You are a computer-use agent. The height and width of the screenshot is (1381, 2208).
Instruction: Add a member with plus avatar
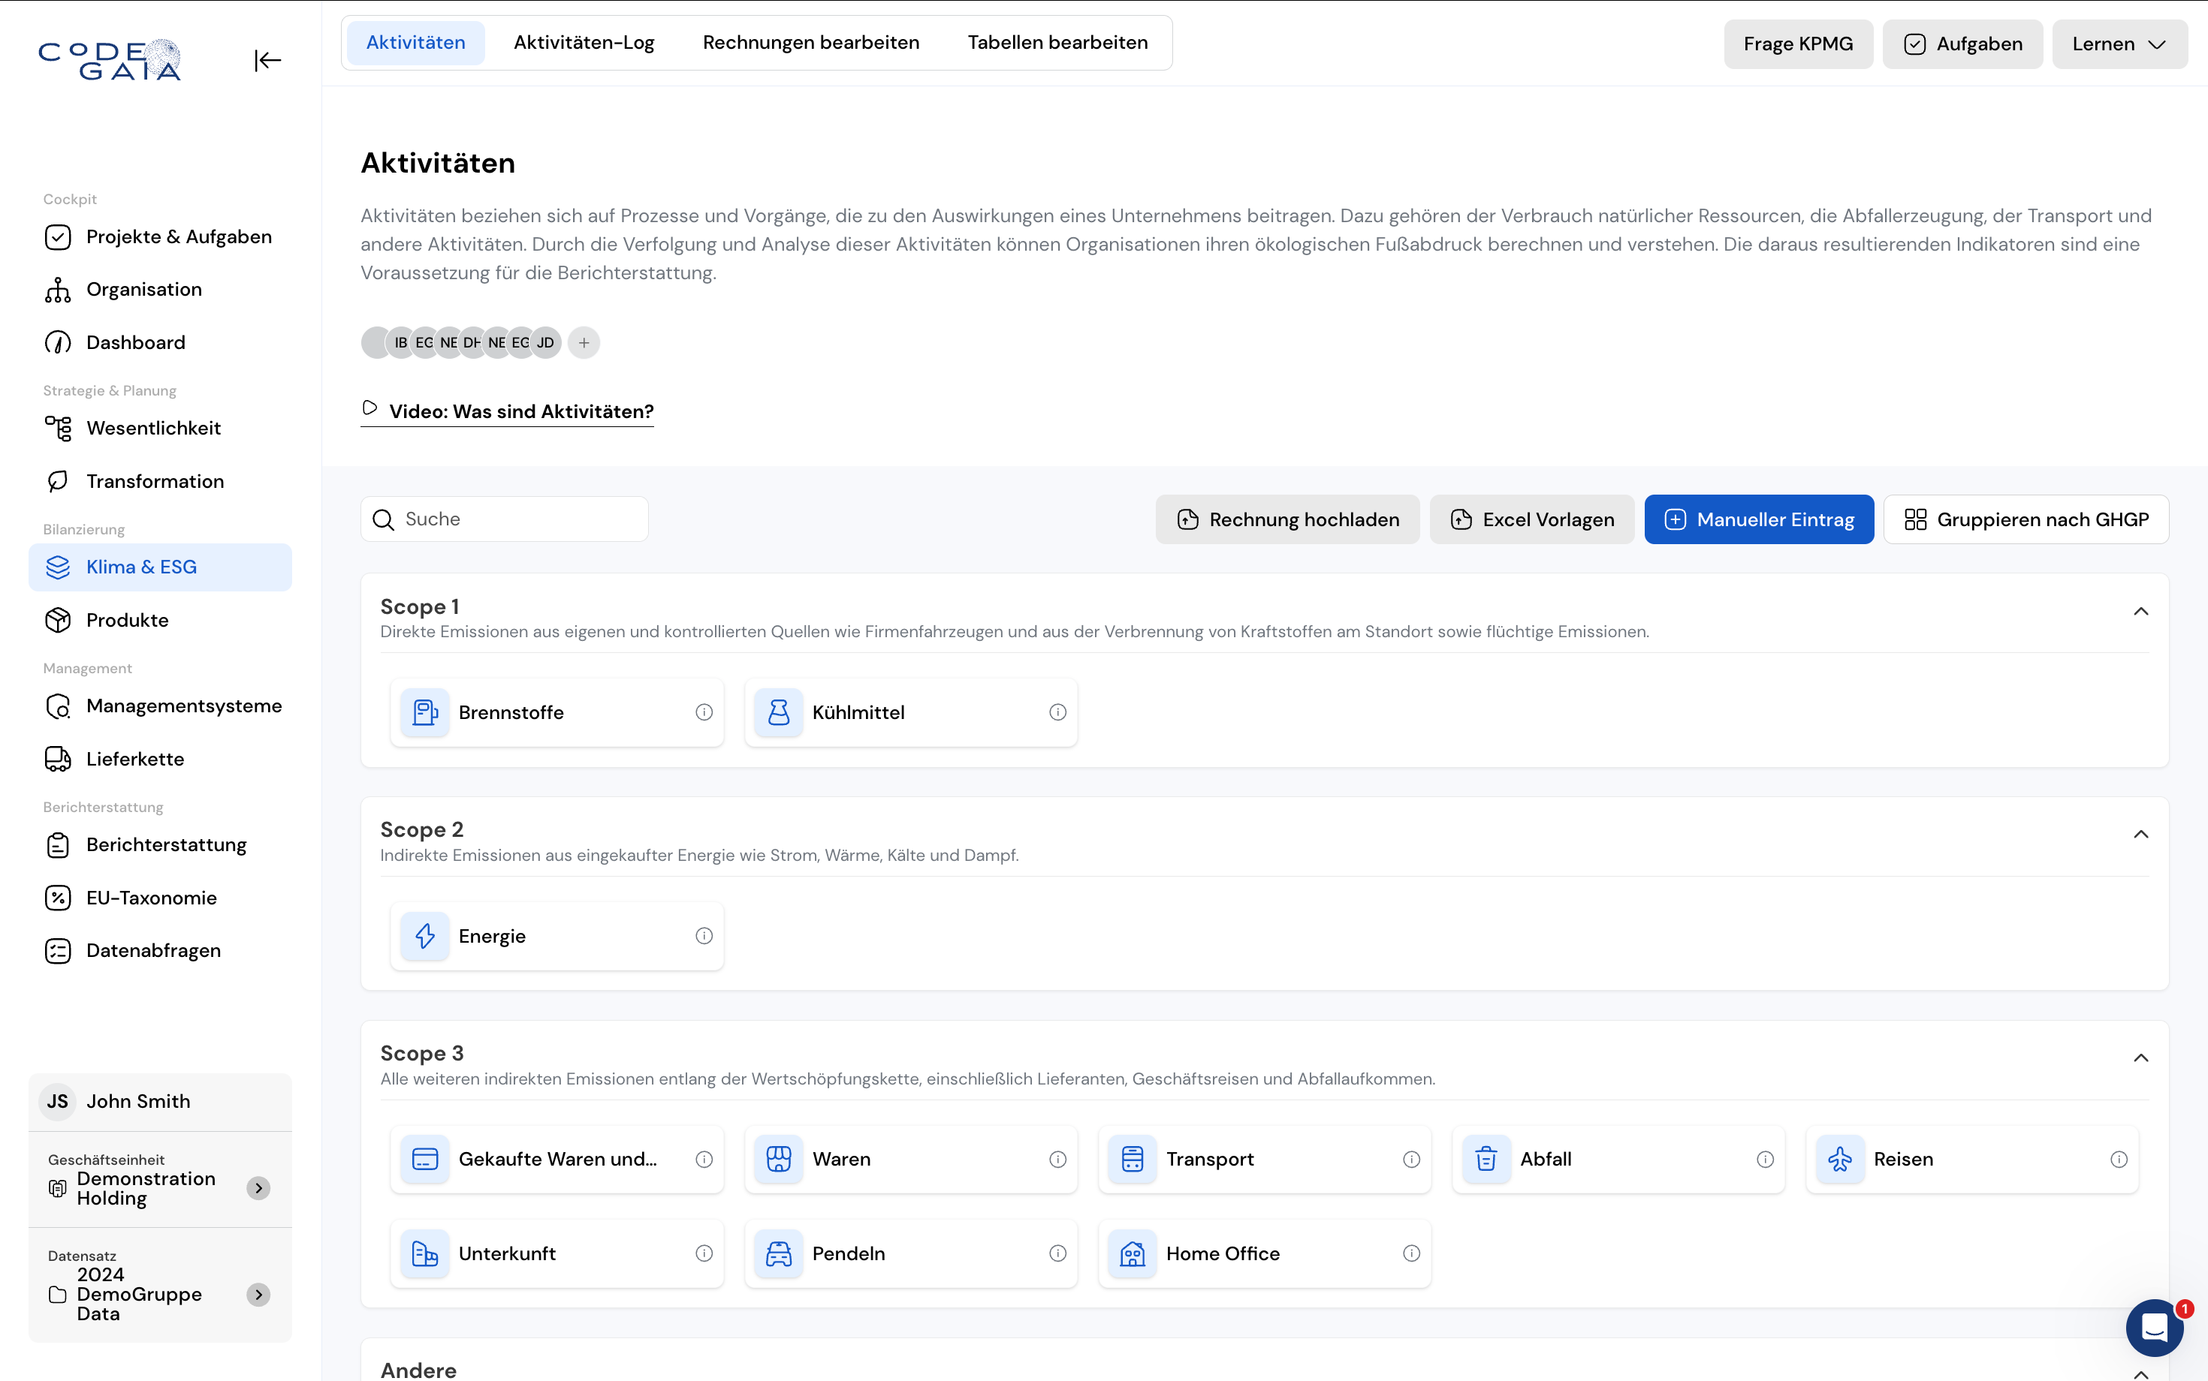point(584,342)
